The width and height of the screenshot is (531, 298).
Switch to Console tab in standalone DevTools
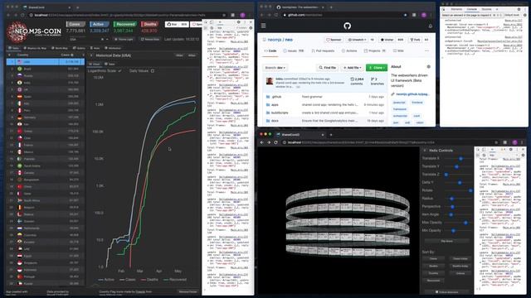pos(472,9)
